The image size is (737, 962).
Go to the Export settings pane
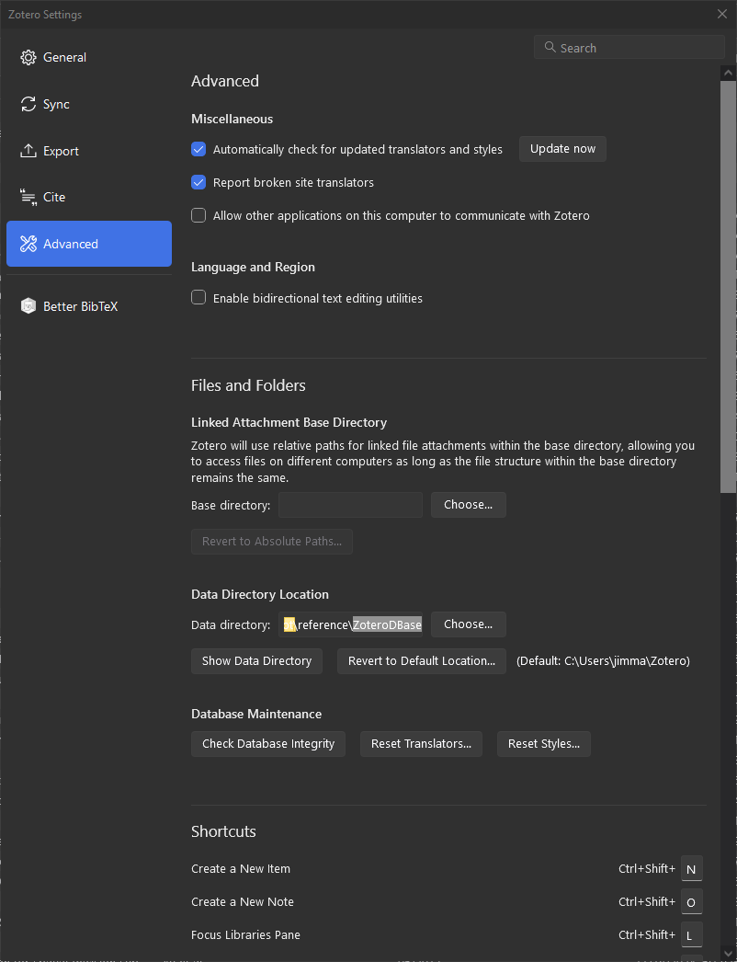tap(89, 151)
